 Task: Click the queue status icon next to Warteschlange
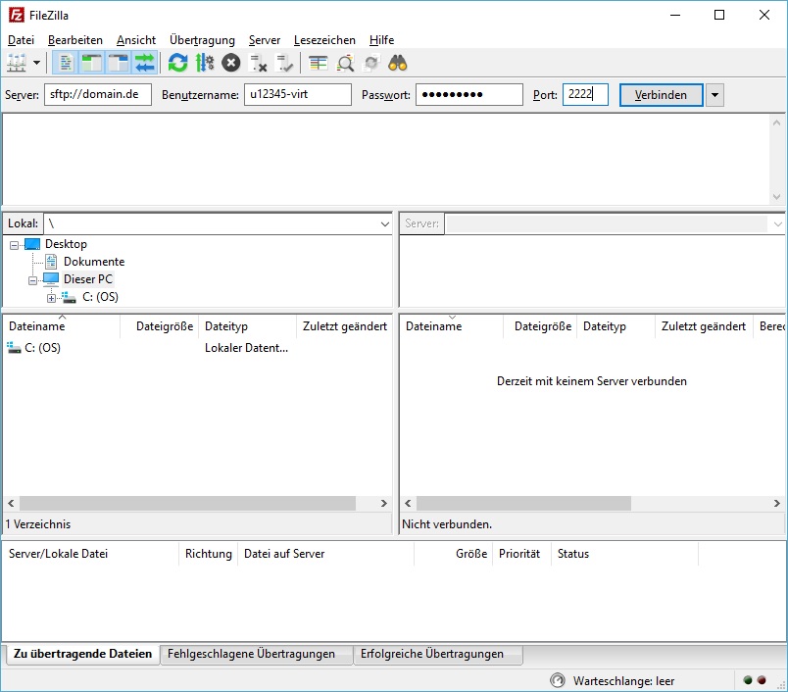558,680
